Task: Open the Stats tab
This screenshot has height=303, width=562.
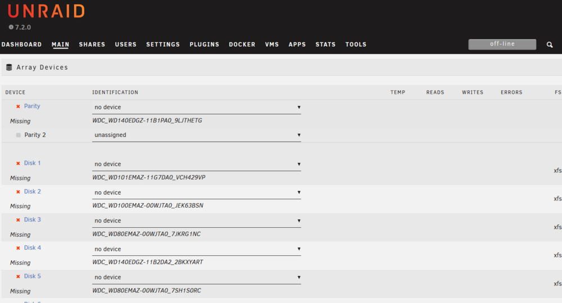Action: pyautogui.click(x=325, y=44)
